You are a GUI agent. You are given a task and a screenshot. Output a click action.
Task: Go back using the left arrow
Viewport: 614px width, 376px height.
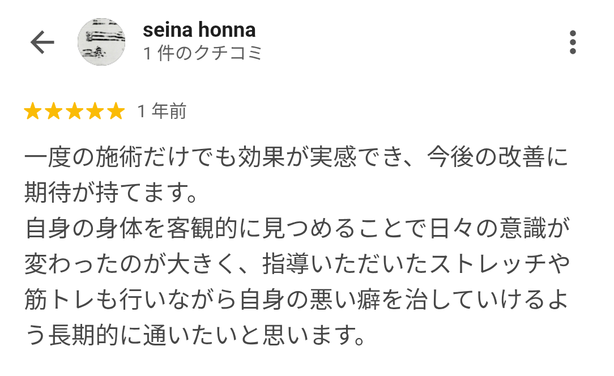42,42
